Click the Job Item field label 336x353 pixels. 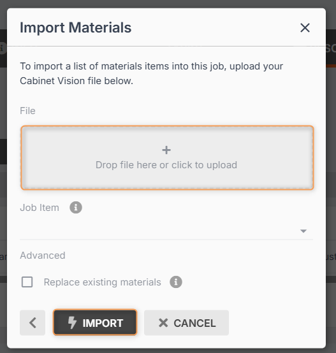40,208
